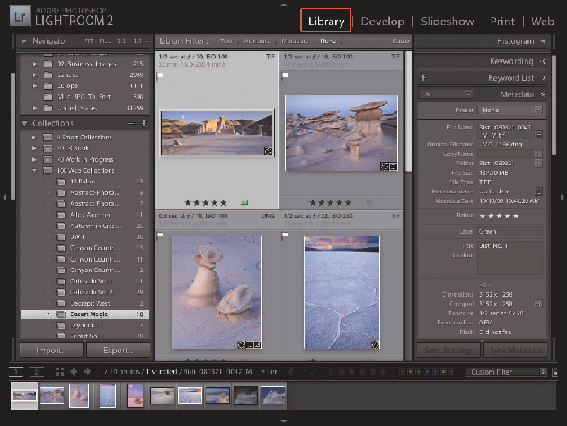The height and width of the screenshot is (426, 567).
Task: Toggle flag on balanced rock photo
Action: point(285,75)
